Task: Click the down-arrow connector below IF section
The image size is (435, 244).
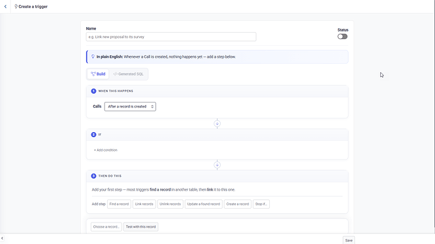Action: coord(217,165)
